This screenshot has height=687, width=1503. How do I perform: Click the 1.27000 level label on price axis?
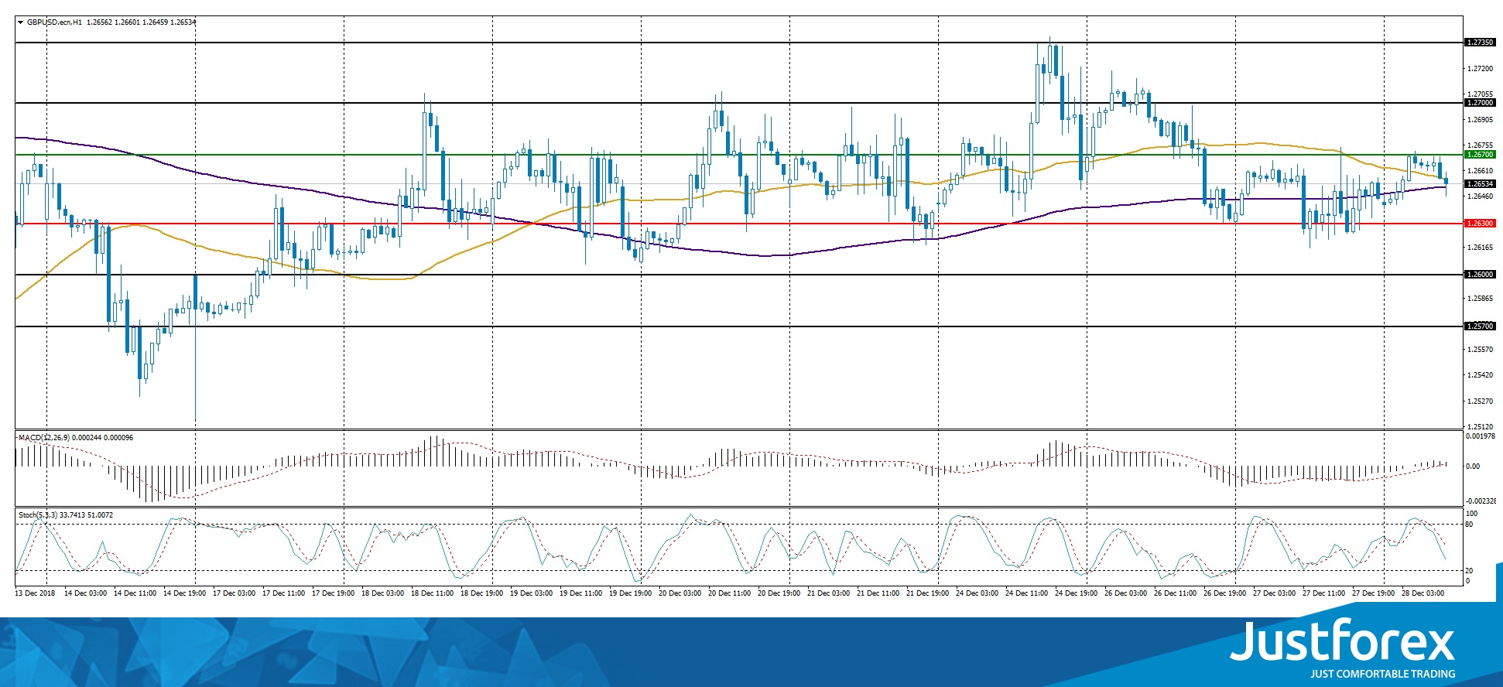pos(1481,103)
